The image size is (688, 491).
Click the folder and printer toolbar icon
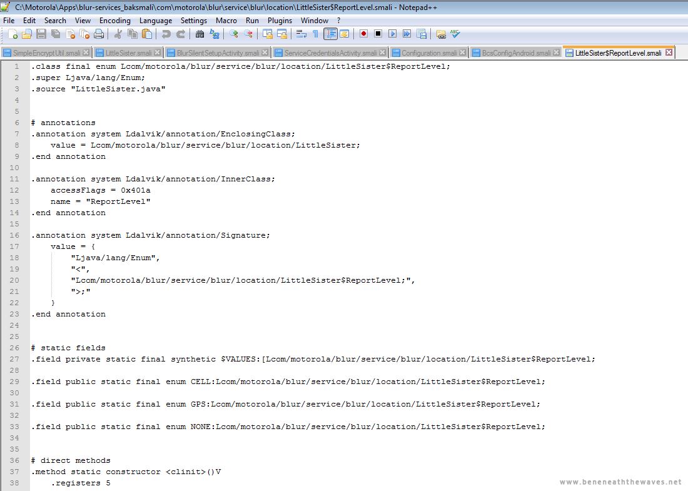440,34
